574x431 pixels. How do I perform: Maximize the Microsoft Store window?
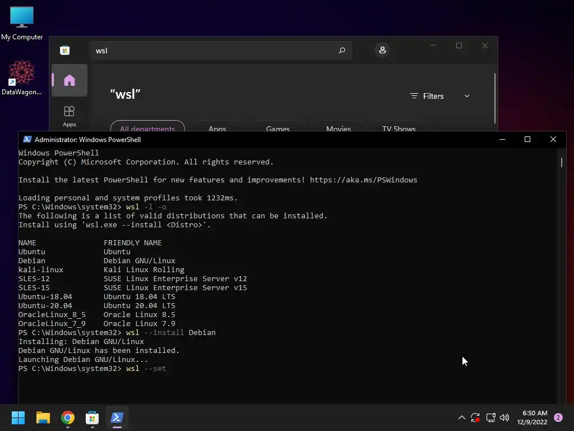coord(459,45)
